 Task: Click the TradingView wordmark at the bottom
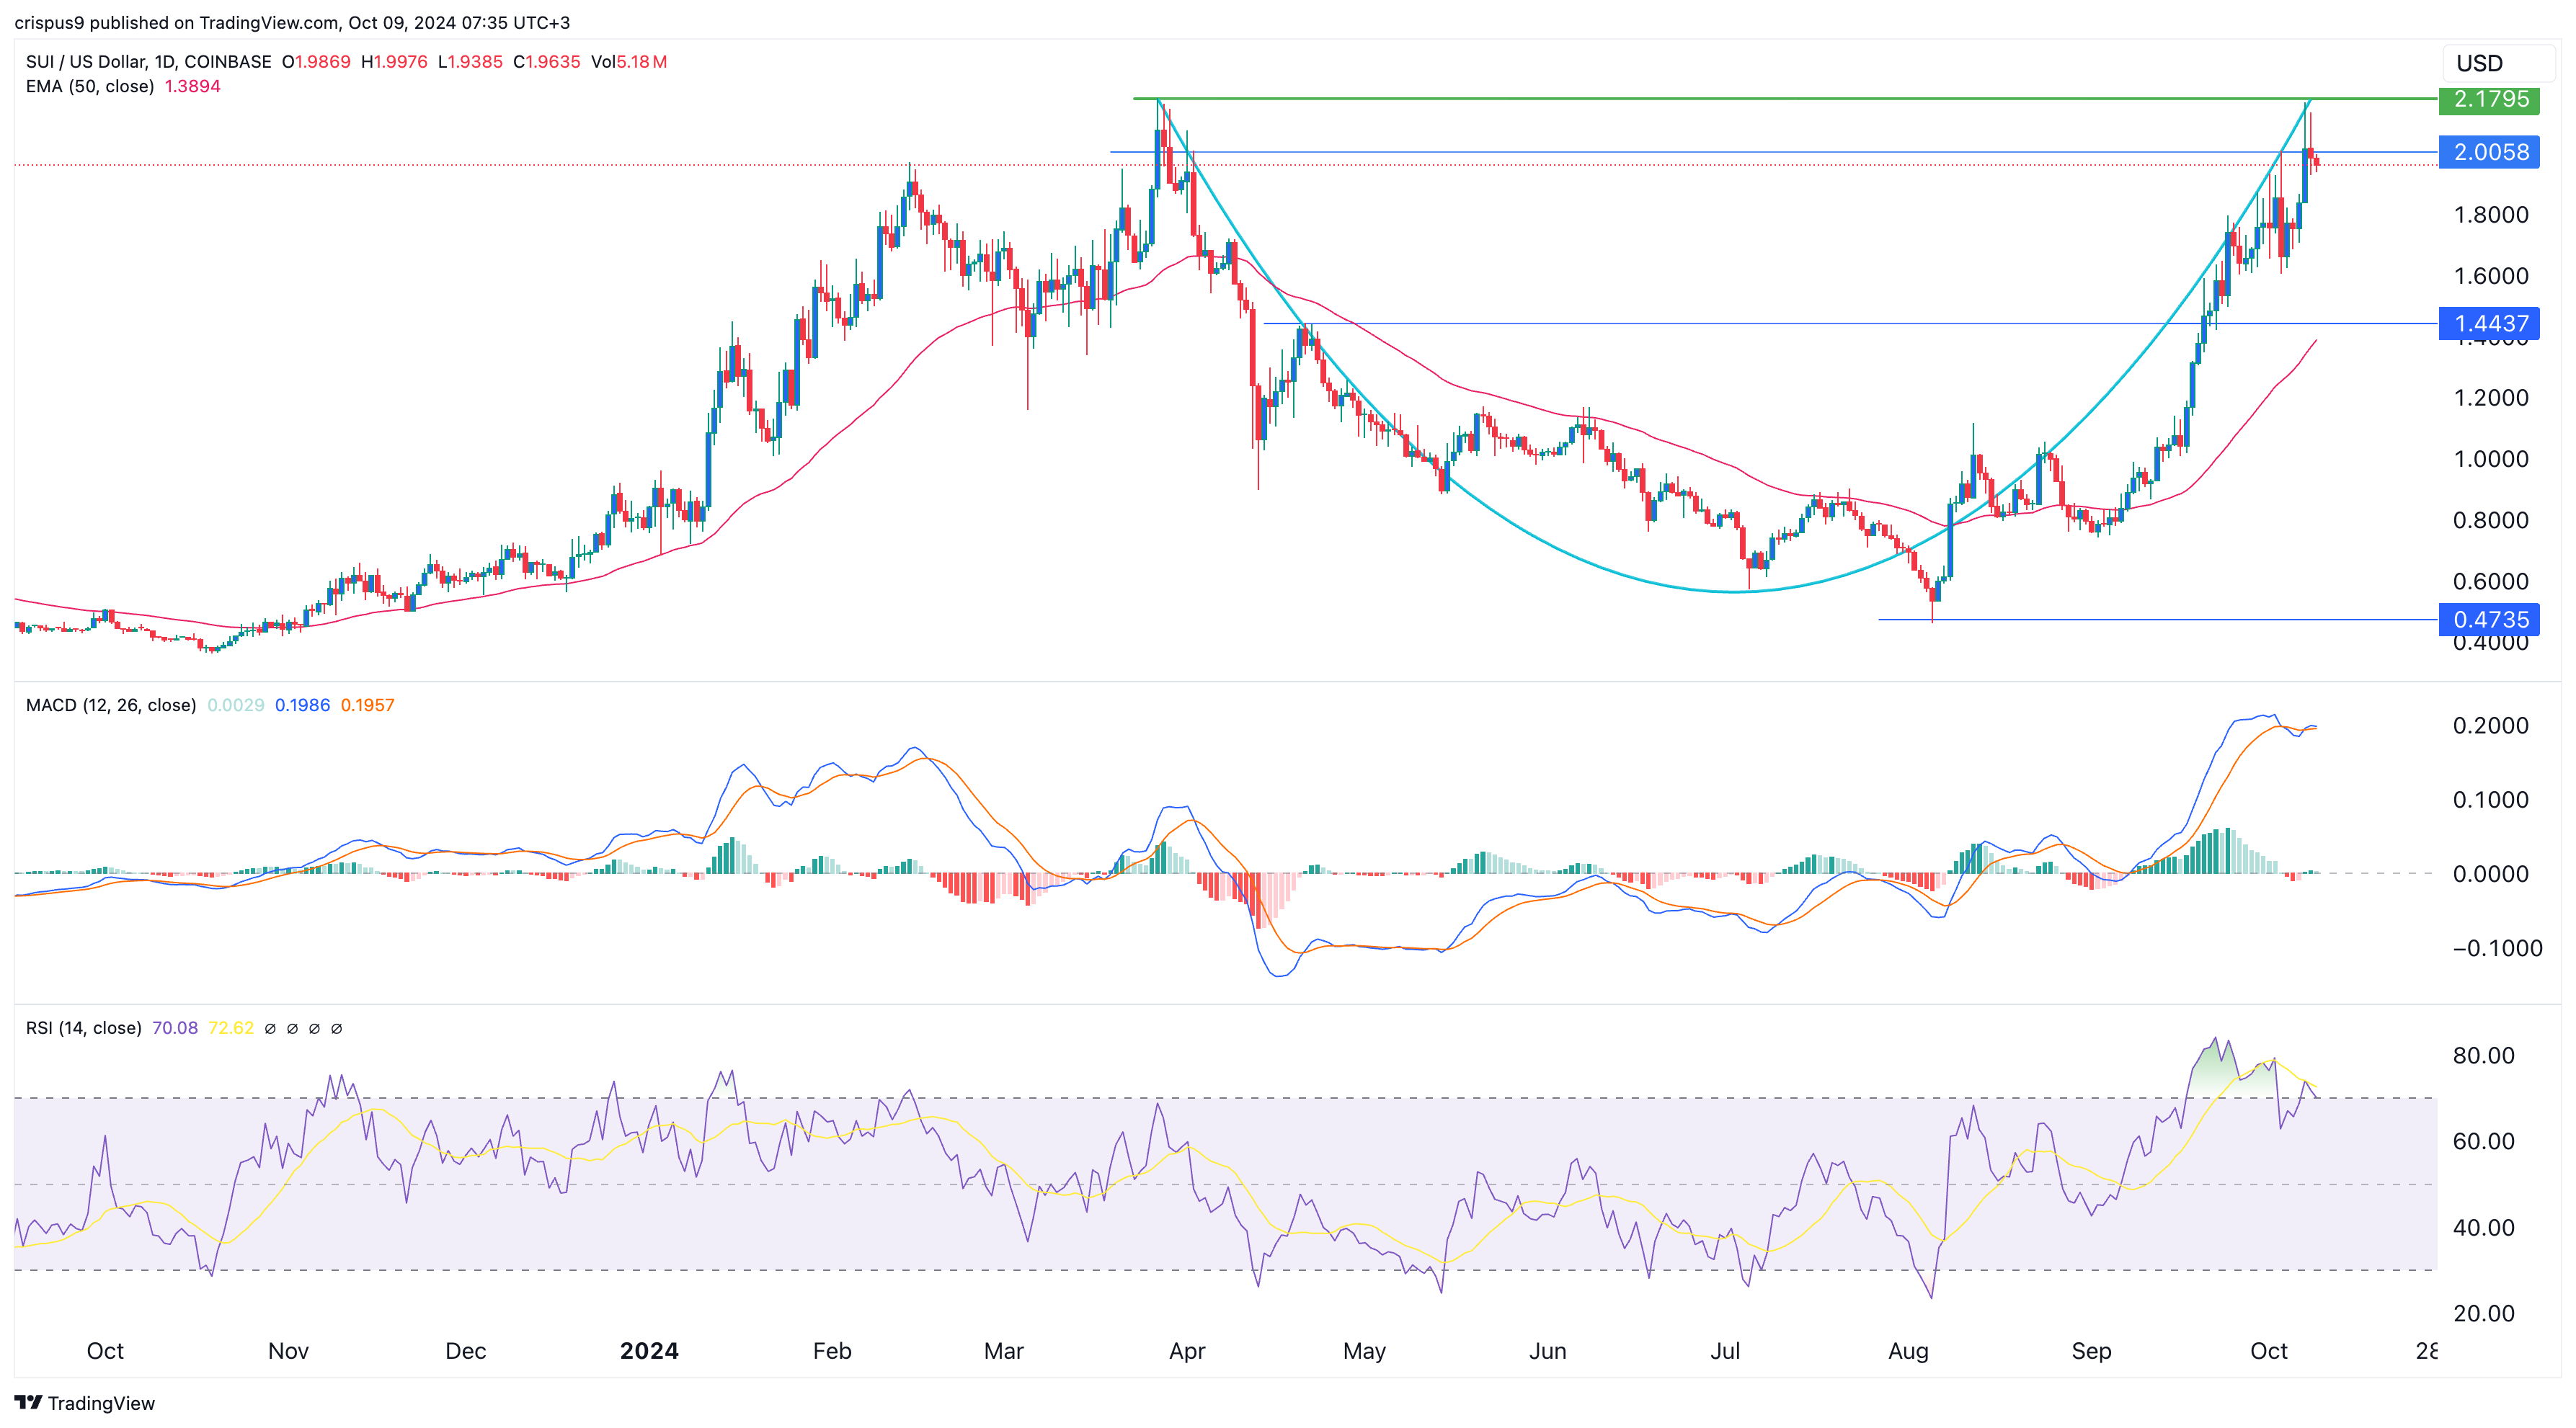click(101, 1403)
